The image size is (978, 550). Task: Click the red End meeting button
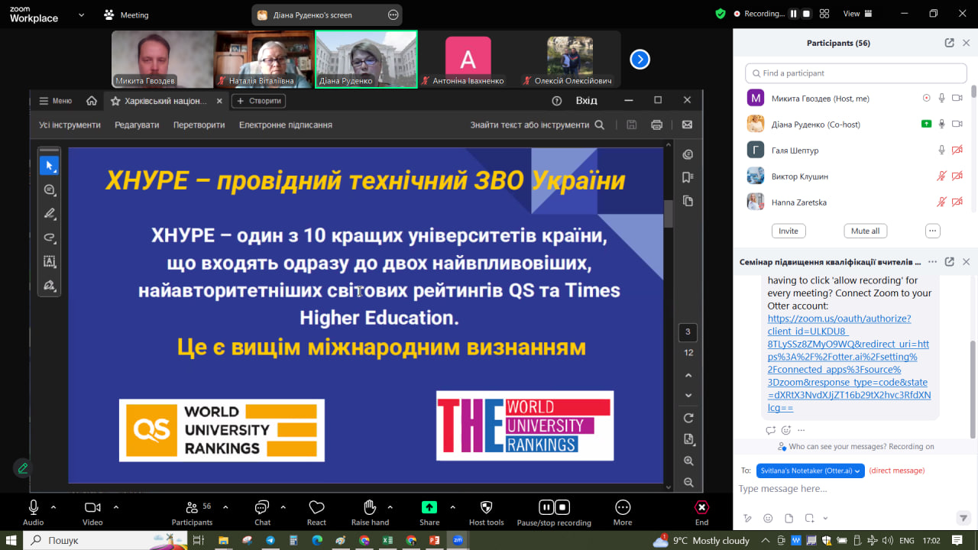pyautogui.click(x=701, y=512)
